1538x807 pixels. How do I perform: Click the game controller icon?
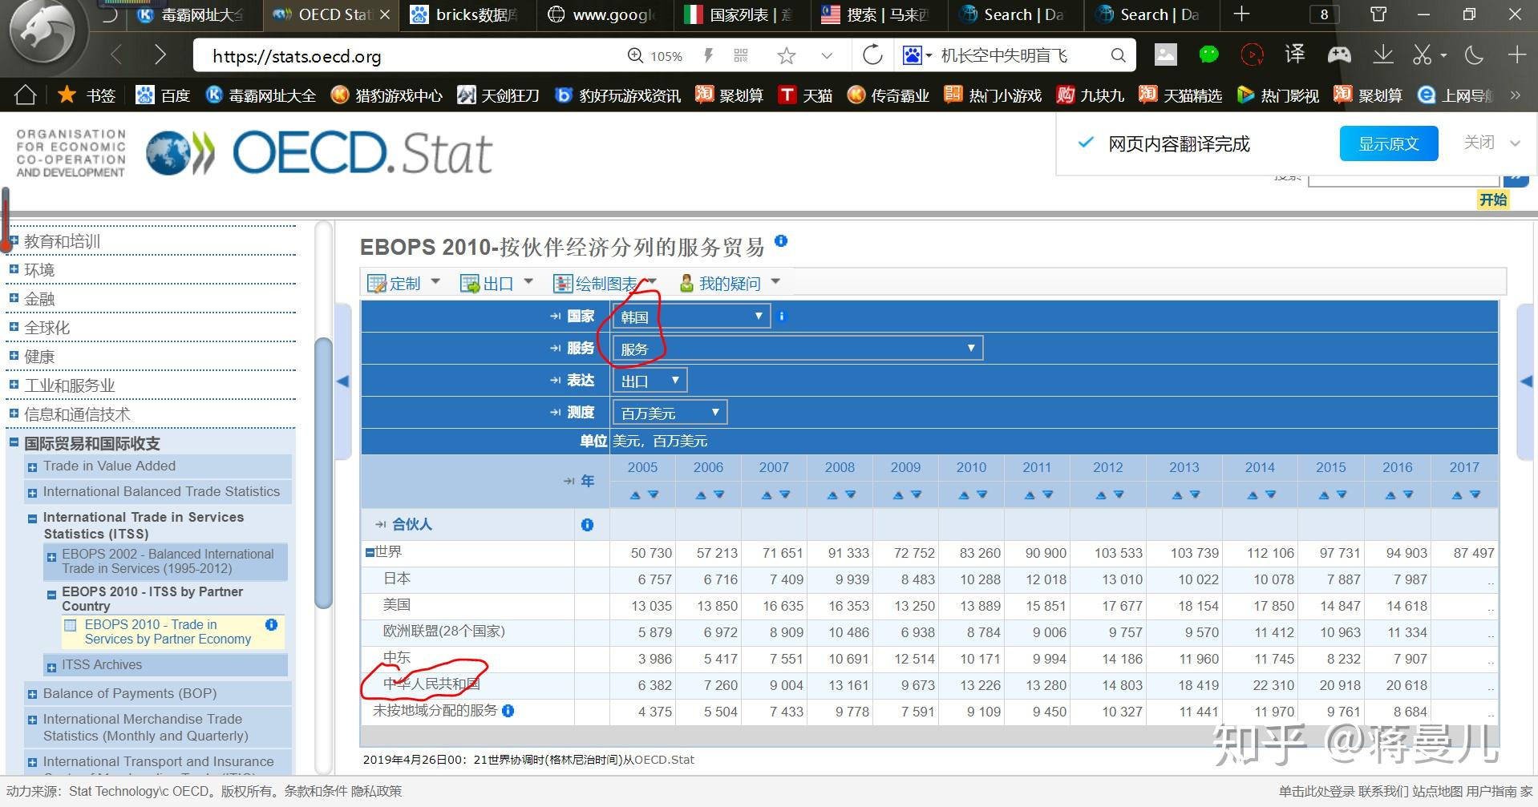[1338, 54]
